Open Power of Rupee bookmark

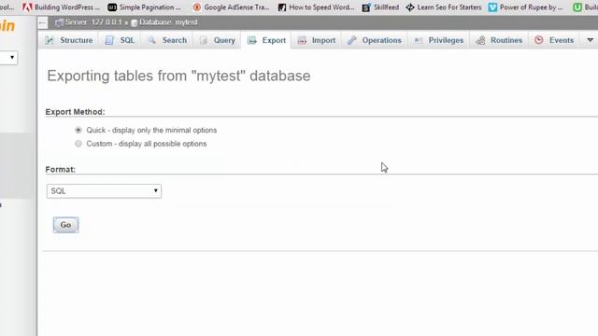(x=525, y=7)
